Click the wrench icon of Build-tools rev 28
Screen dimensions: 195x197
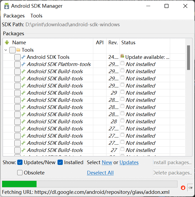coord(23,121)
